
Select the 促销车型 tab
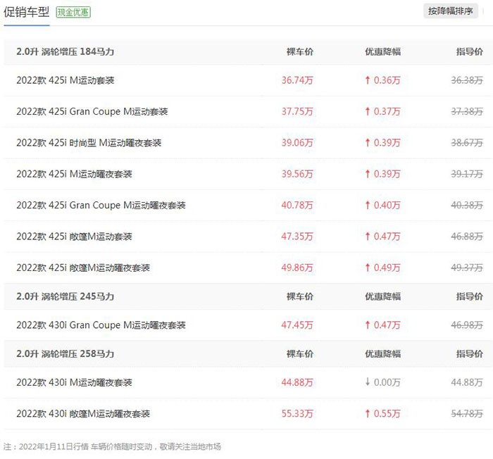27,12
